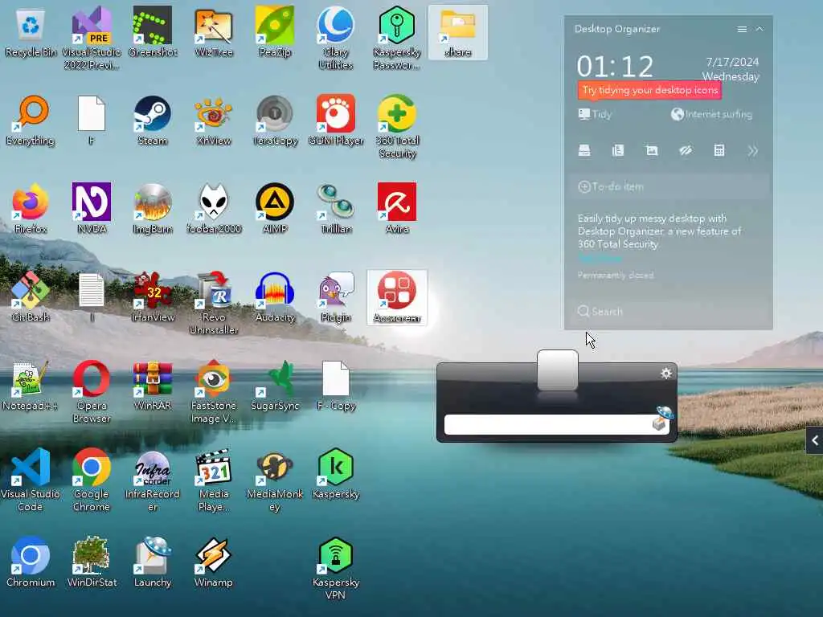Click the 'Try tidying your desktop icons' tooltip
823x617 pixels.
coord(649,90)
